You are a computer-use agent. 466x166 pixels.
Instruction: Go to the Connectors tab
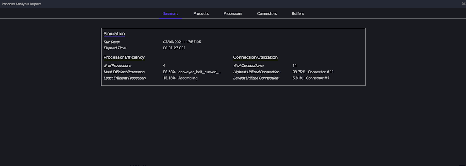pos(267,14)
